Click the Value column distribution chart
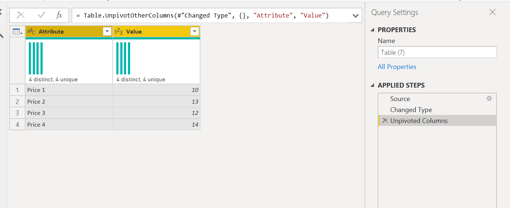Image resolution: width=510 pixels, height=208 pixels. [x=123, y=58]
